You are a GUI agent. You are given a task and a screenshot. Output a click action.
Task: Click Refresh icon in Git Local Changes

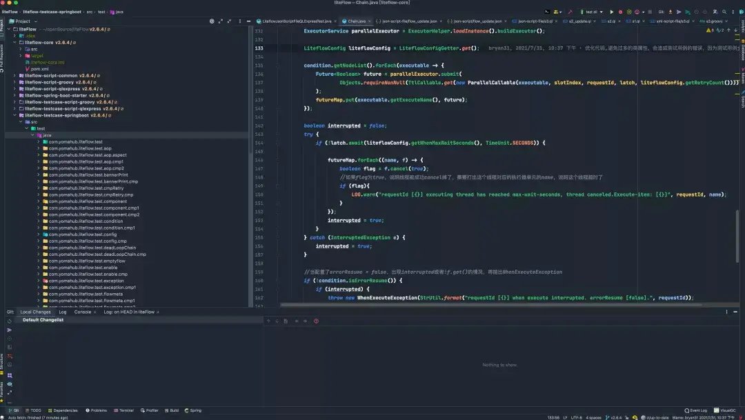click(9, 321)
